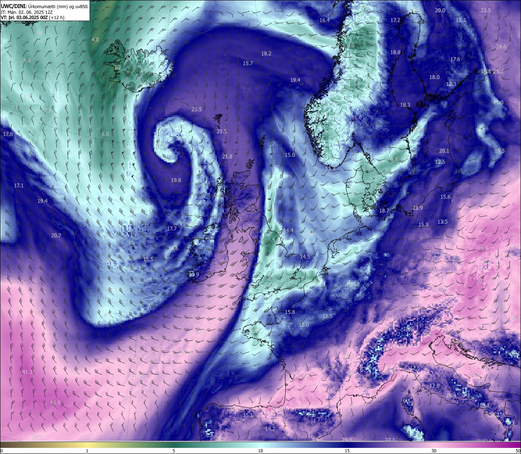Click the 12.6 value on the map
This screenshot has width=521, height=454.
click(x=415, y=368)
